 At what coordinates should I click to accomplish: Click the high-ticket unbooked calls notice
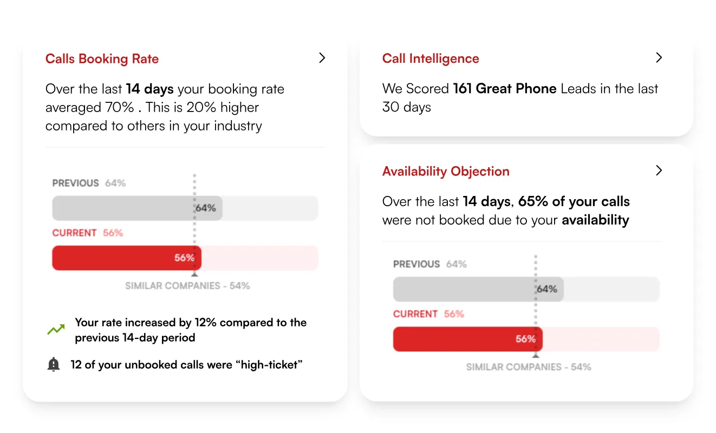(186, 365)
